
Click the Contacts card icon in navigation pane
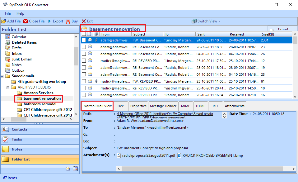[6, 129]
